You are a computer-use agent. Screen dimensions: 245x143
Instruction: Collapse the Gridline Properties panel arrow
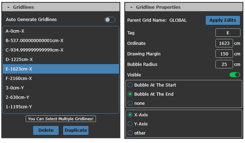[131, 7]
